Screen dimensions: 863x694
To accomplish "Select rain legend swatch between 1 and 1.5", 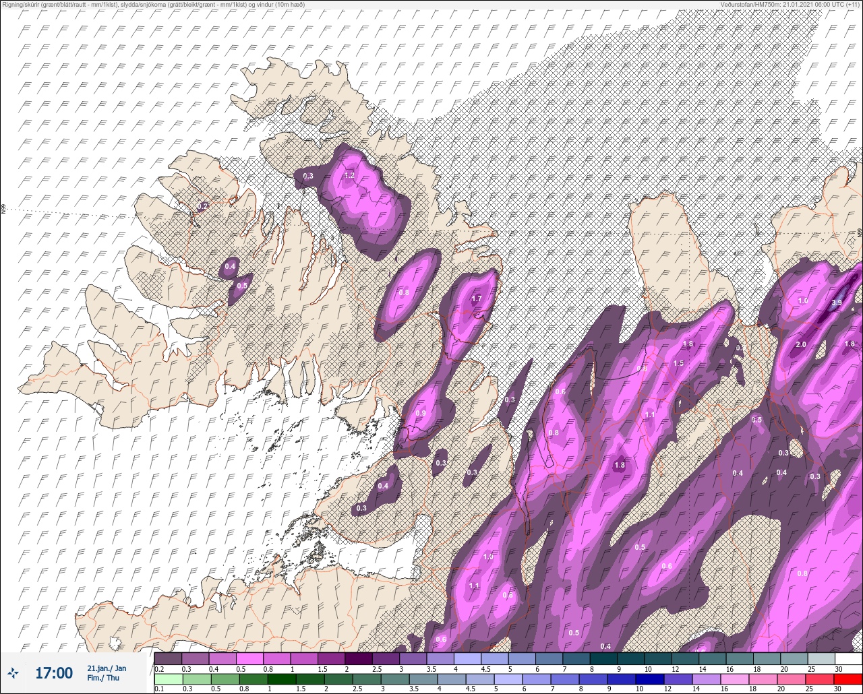I will [x=282, y=679].
